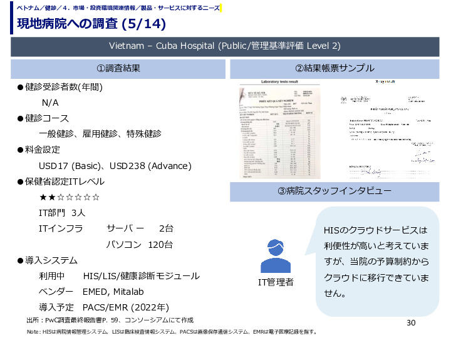
Task: Click the Laboratory tests result caption
Action: click(x=279, y=82)
